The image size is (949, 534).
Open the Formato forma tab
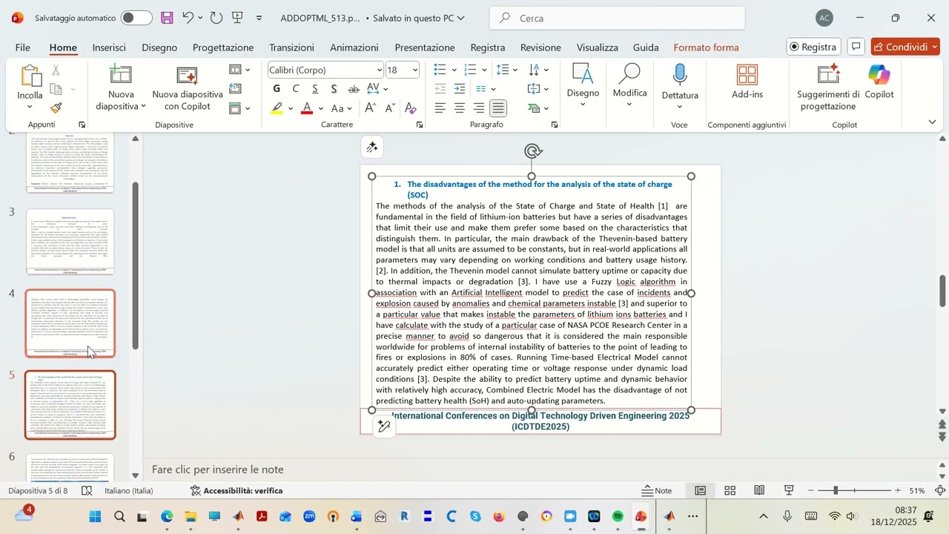click(x=706, y=47)
